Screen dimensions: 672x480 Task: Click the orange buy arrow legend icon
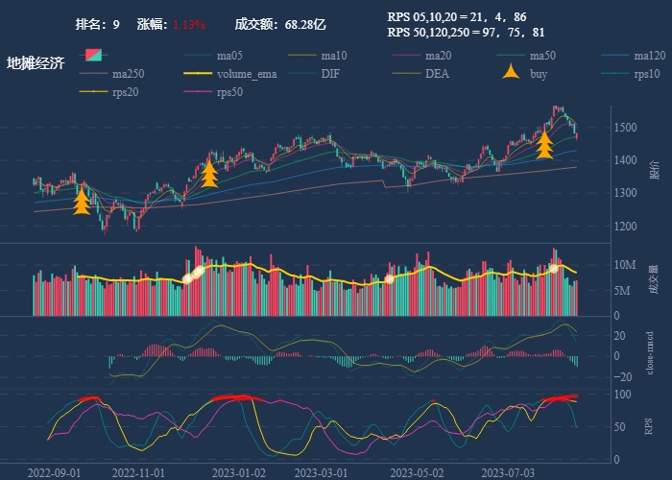click(x=511, y=73)
